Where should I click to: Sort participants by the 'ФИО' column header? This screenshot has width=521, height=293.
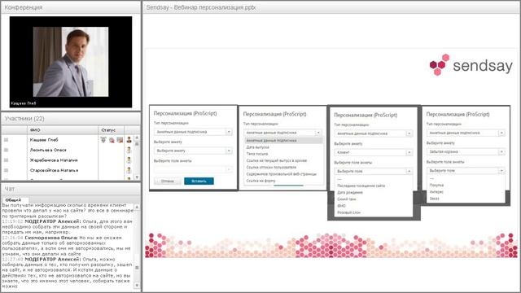(63, 130)
